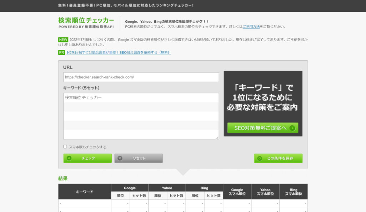This screenshot has width=366, height=212.
Task: Click the X icon on the リセット button
Action: point(120,158)
